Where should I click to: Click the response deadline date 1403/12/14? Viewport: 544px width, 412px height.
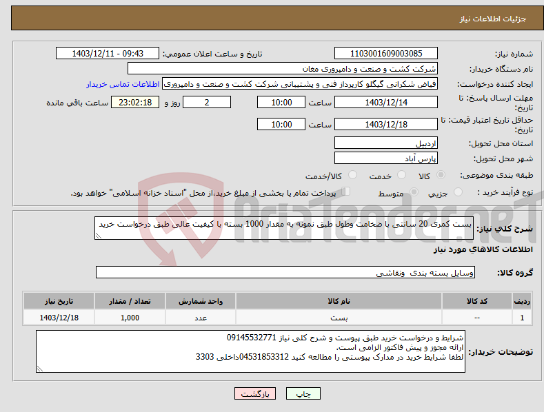click(386, 102)
